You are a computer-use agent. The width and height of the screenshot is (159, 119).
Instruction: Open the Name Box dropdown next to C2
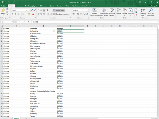coord(12,22)
